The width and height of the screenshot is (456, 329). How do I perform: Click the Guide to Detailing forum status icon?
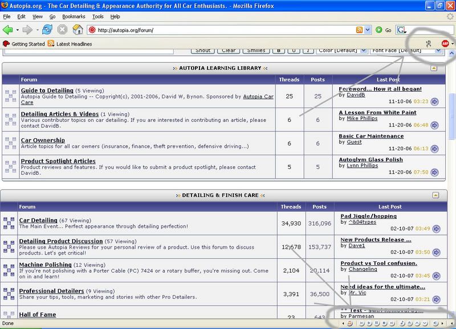[10, 96]
